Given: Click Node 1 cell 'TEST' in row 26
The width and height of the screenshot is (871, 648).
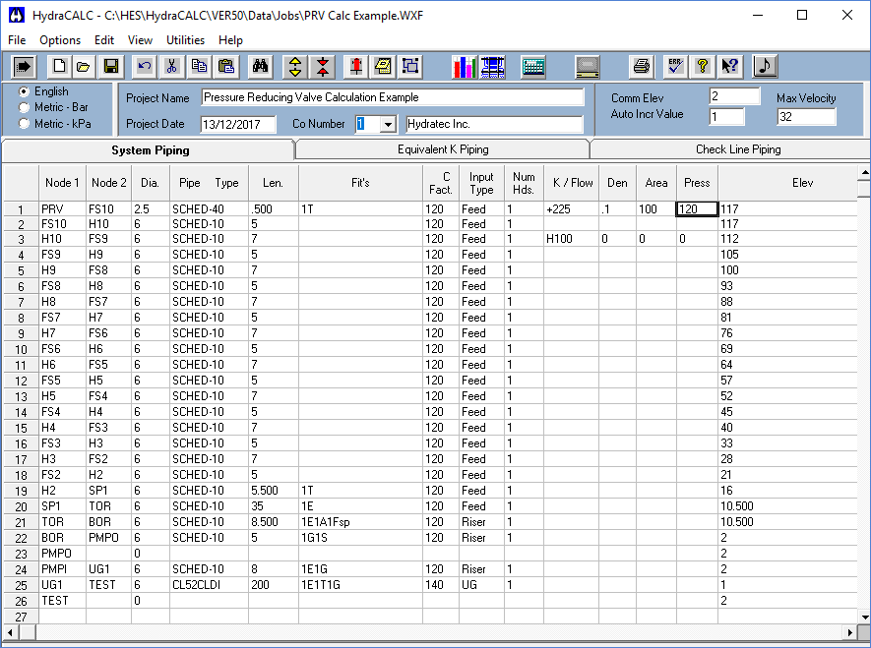Looking at the screenshot, I should click(x=62, y=600).
